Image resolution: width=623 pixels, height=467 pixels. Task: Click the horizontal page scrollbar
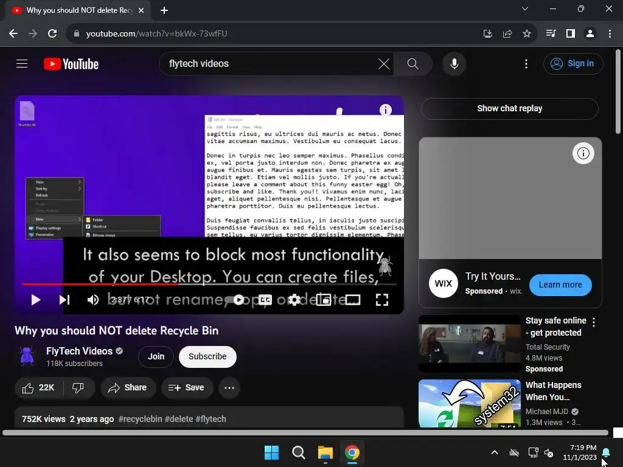[x=305, y=433]
